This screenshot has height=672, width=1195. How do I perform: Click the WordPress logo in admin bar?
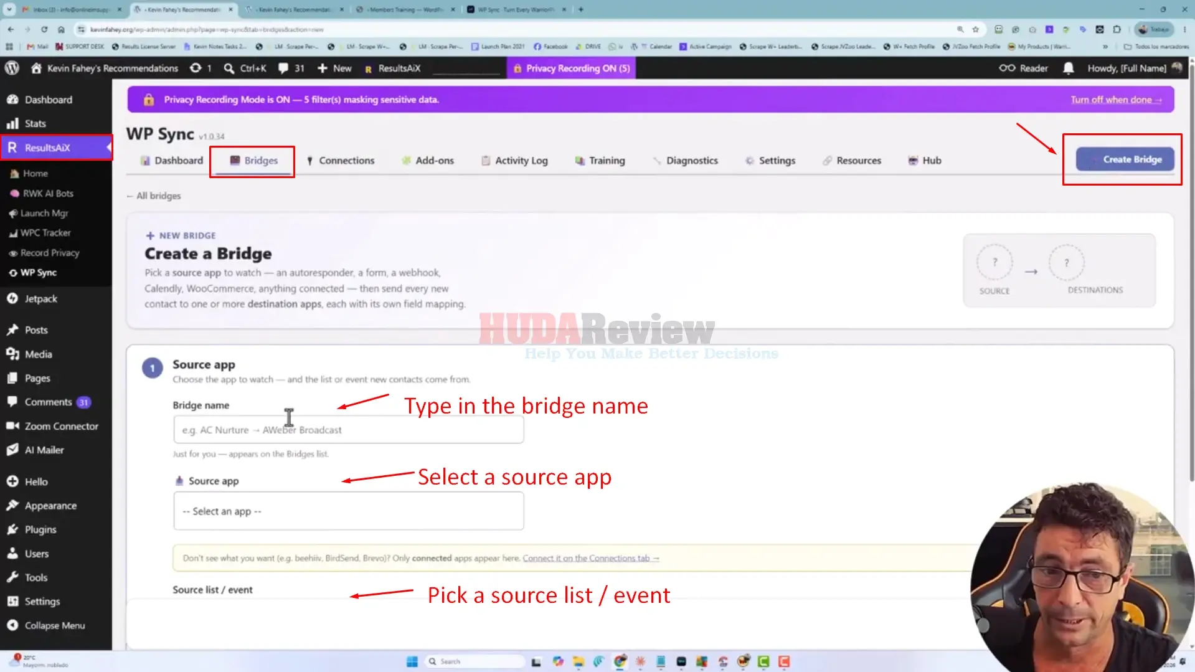[12, 68]
